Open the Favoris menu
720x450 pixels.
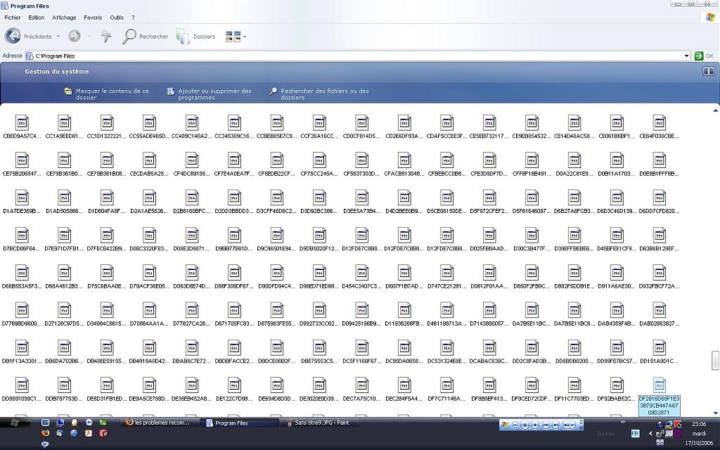click(93, 18)
